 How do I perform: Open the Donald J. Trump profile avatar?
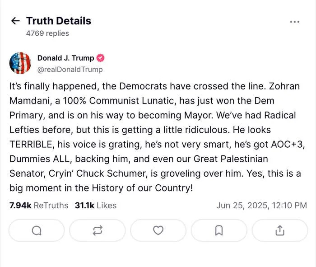(x=20, y=63)
